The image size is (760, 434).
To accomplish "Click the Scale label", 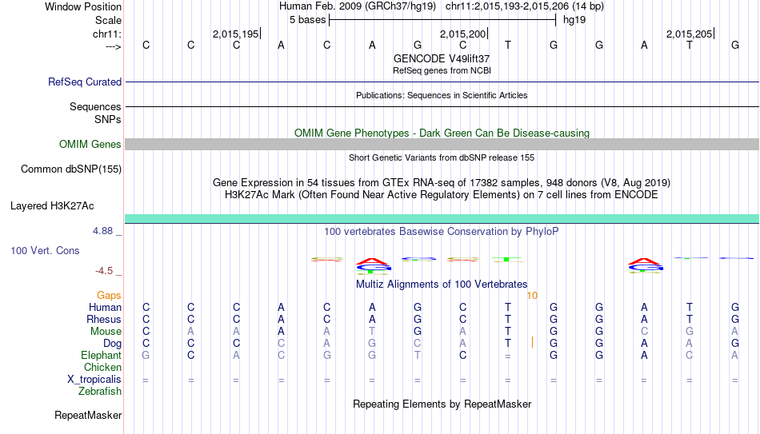I will [108, 20].
